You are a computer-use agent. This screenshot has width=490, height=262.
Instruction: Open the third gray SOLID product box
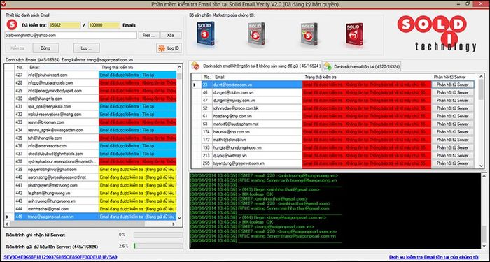[x=309, y=34]
